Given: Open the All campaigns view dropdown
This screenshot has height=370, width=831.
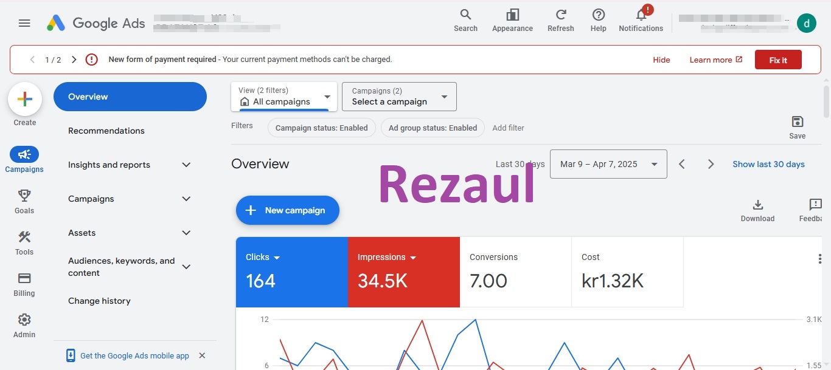Looking at the screenshot, I should click(x=284, y=97).
